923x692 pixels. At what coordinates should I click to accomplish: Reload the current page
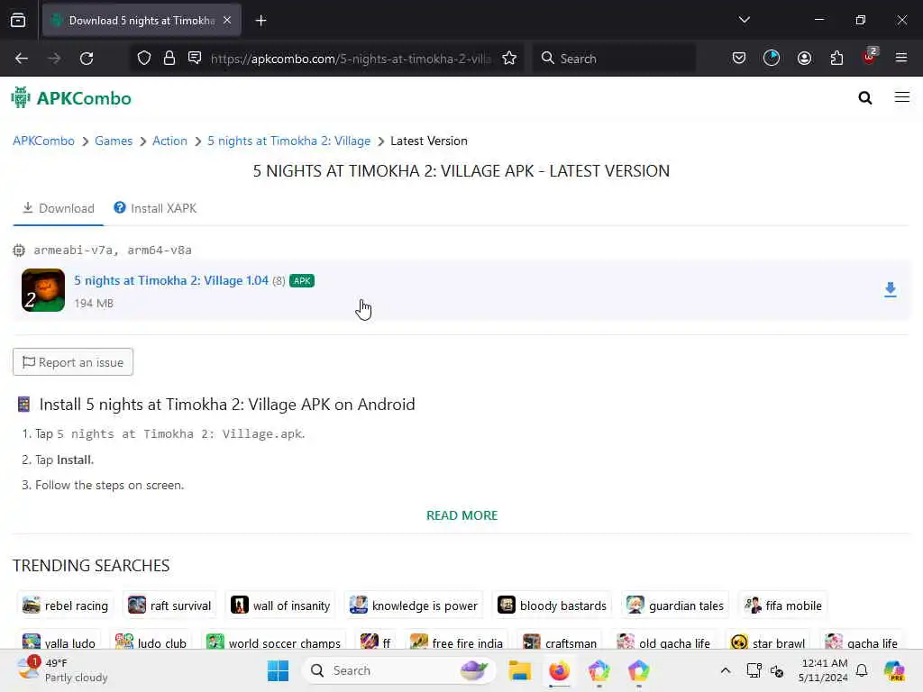tap(87, 59)
